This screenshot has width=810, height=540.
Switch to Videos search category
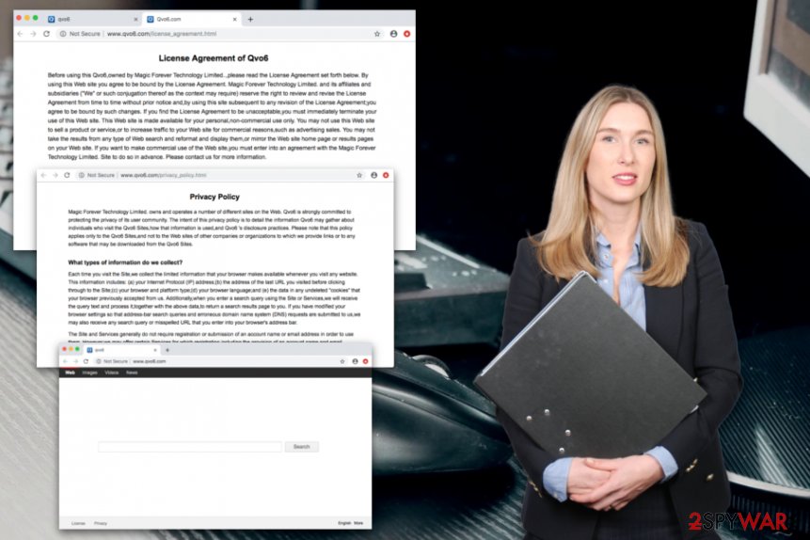point(112,373)
